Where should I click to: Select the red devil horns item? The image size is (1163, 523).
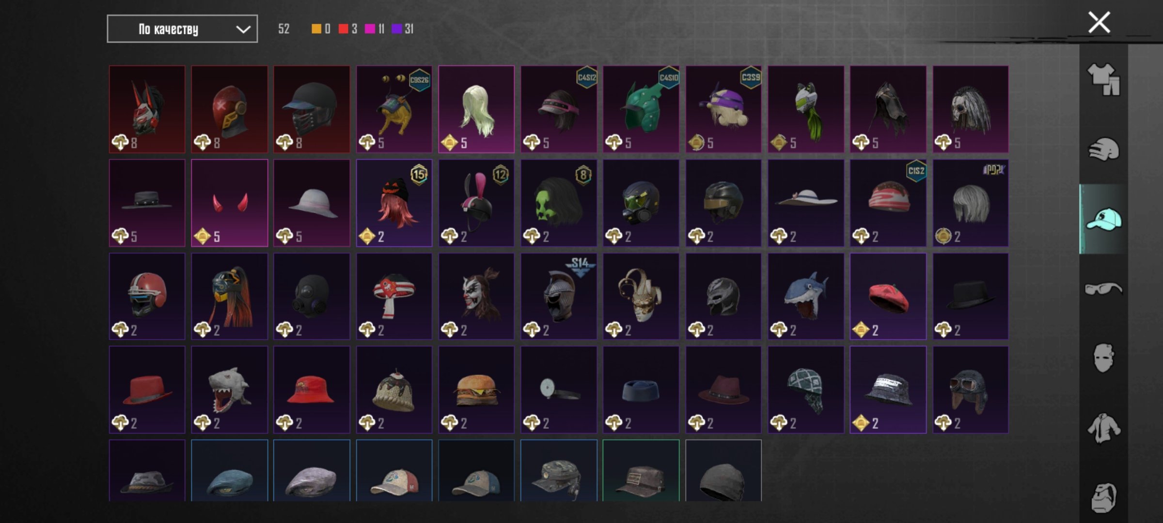click(x=229, y=203)
